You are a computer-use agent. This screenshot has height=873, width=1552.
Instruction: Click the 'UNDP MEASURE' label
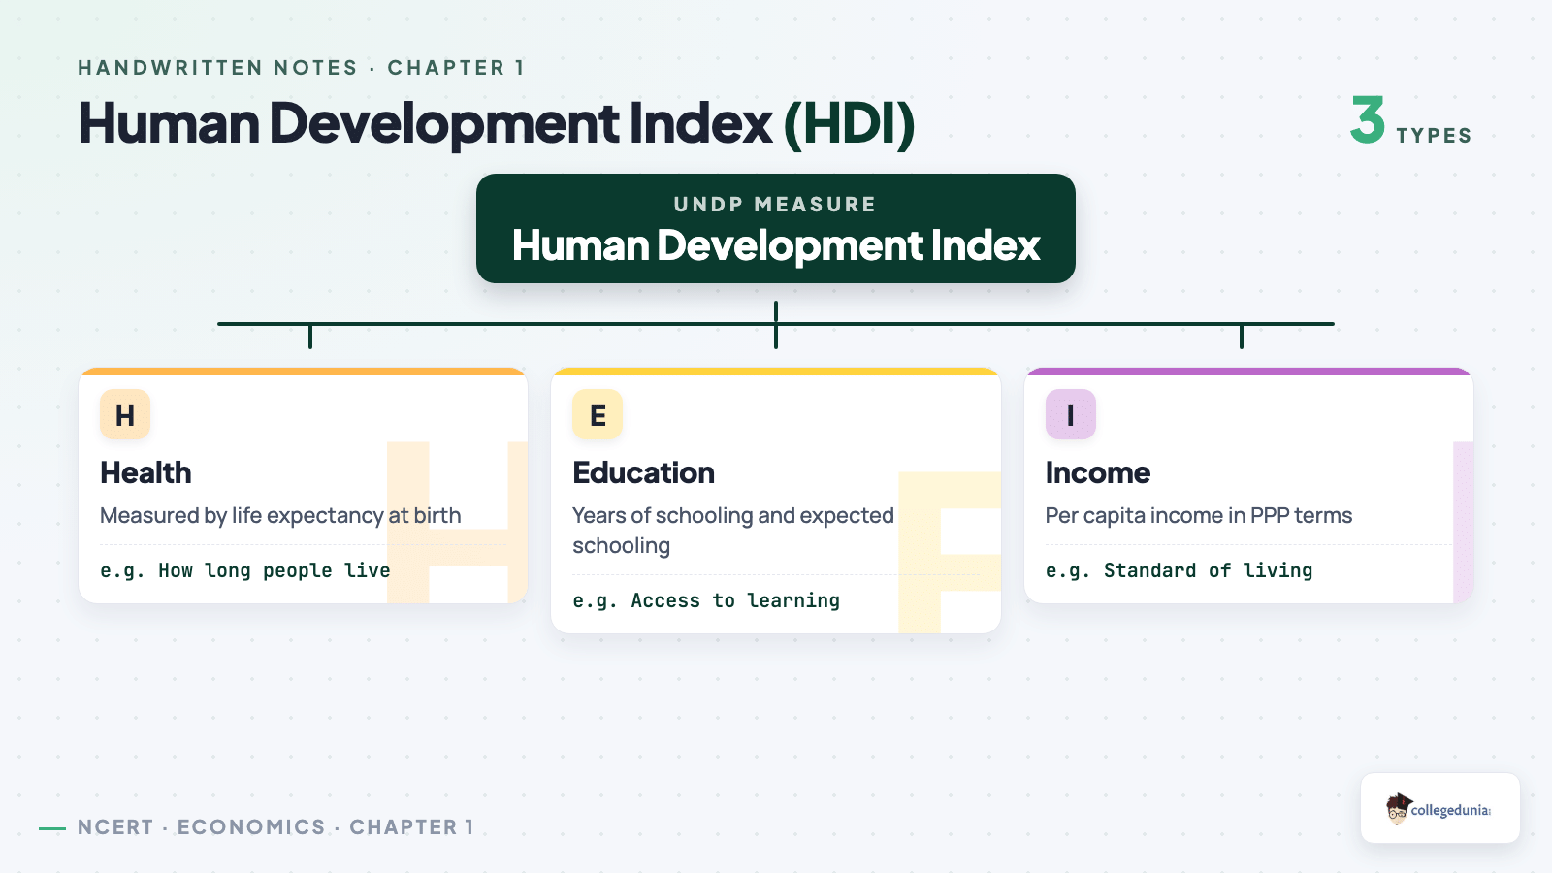point(775,205)
